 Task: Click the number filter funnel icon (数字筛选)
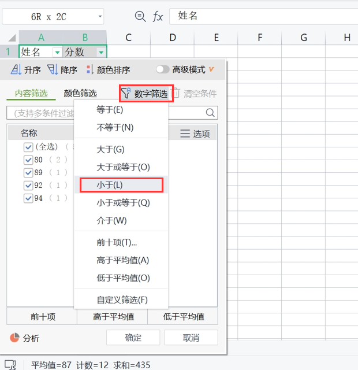[126, 94]
